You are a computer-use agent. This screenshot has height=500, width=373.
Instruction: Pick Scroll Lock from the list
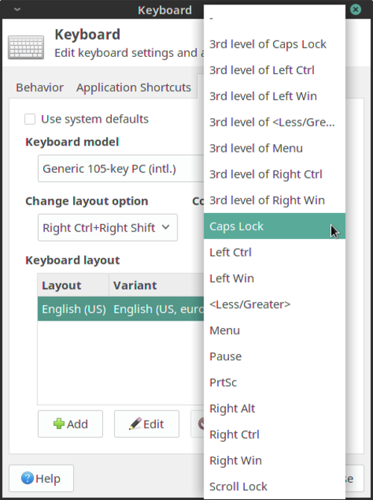[x=275, y=487]
